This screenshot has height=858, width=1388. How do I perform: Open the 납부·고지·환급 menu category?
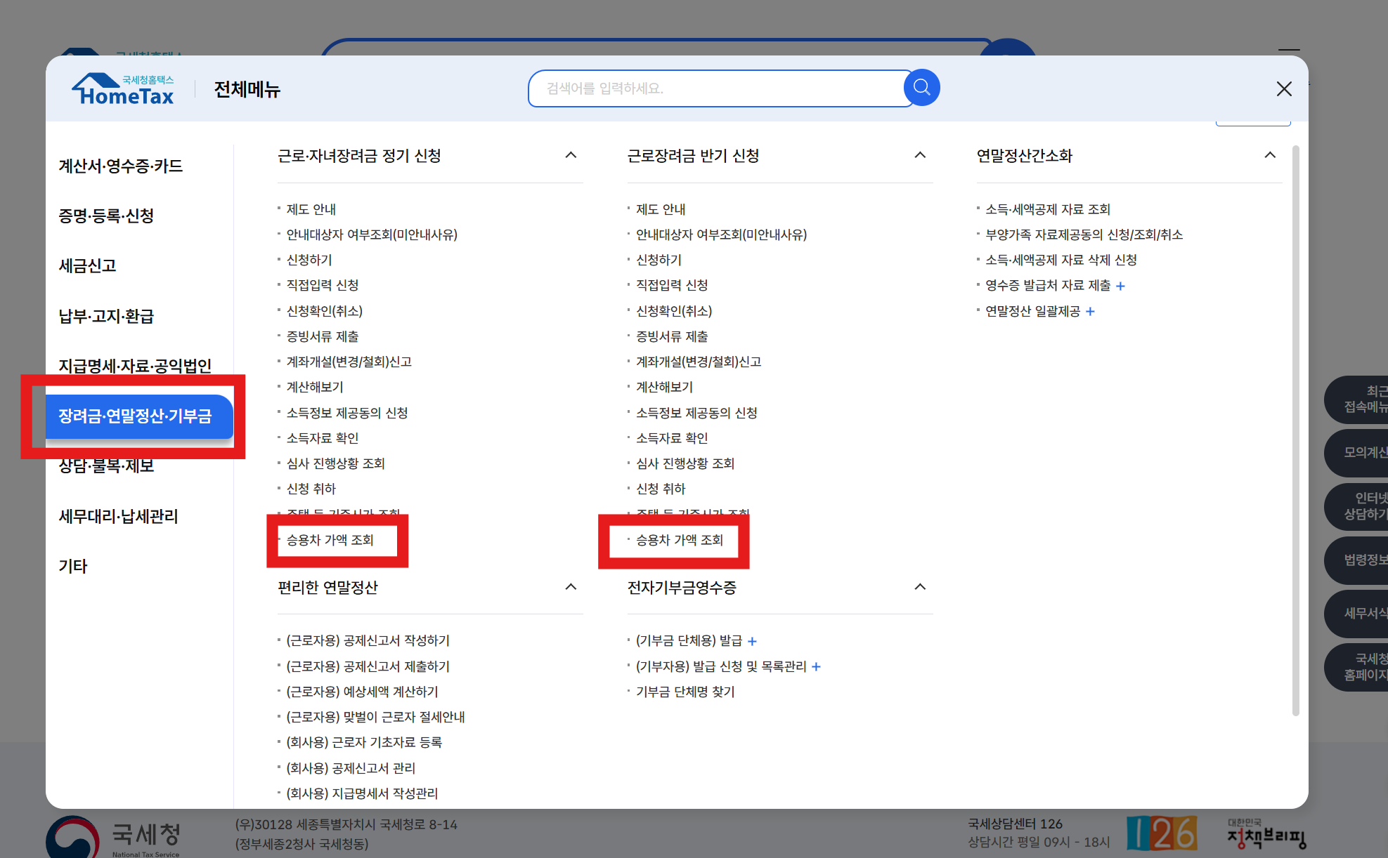point(106,316)
